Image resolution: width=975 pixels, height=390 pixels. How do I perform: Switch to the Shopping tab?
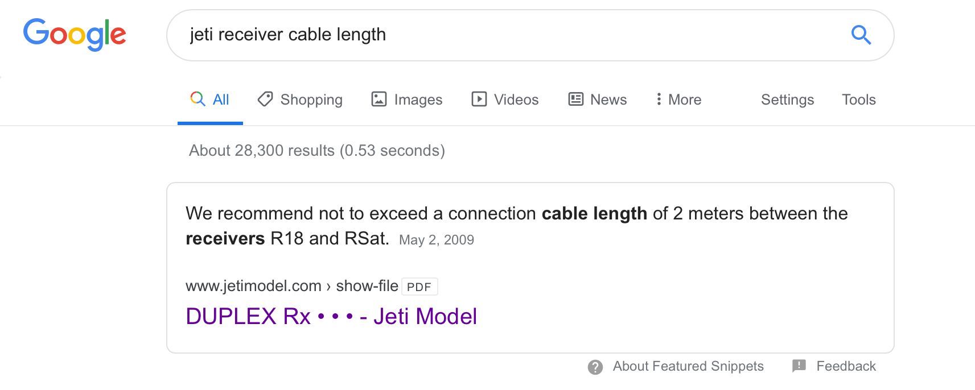pos(311,99)
